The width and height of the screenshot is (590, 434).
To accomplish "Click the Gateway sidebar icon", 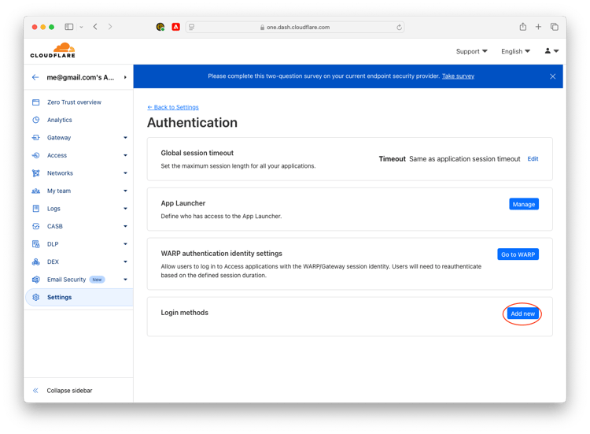I will tap(35, 138).
